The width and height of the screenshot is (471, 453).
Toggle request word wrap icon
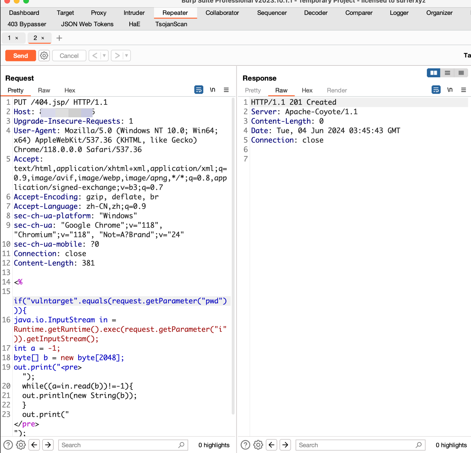(199, 90)
